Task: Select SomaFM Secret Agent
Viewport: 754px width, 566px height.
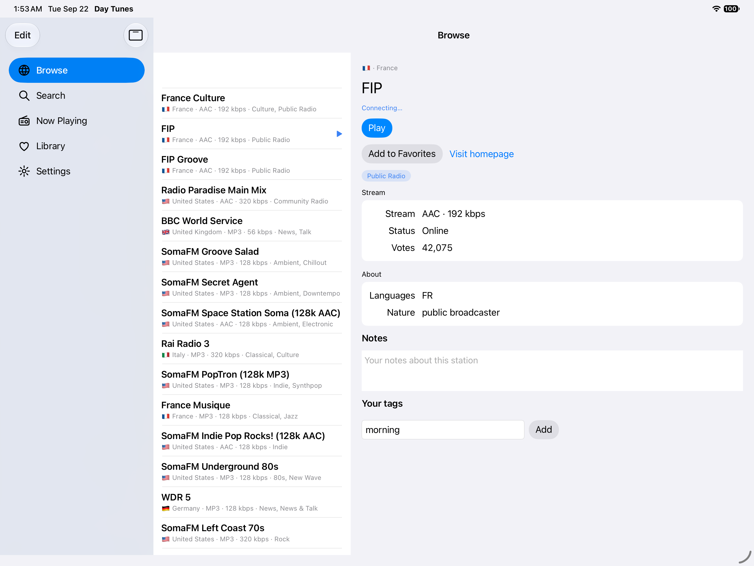Action: pyautogui.click(x=252, y=287)
